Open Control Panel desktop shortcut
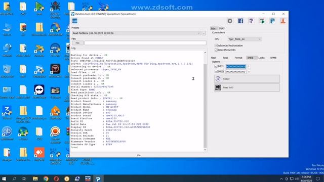Viewport: 324px width, 182px height. tap(7, 92)
